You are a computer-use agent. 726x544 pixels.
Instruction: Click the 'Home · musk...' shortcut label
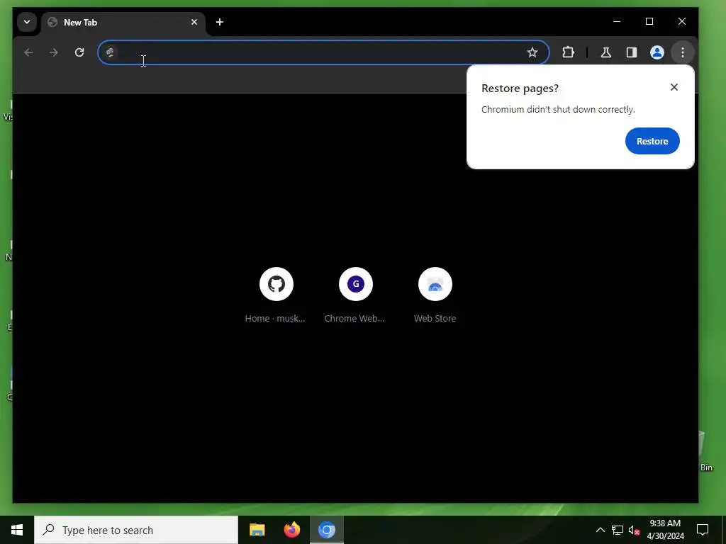(x=275, y=318)
